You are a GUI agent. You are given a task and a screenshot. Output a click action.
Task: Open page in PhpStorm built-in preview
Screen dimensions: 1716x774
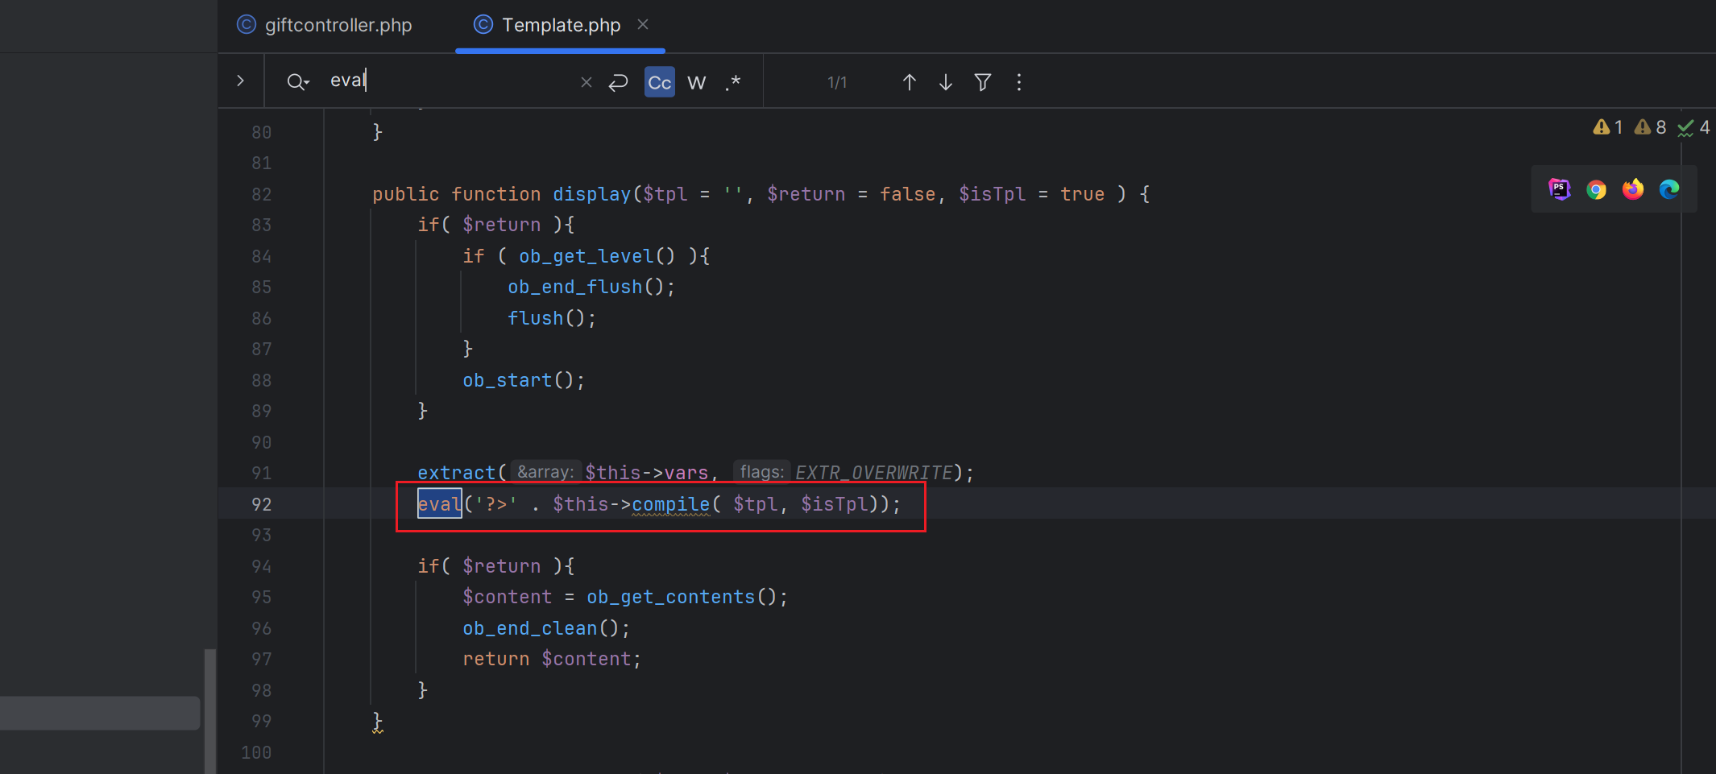tap(1560, 189)
